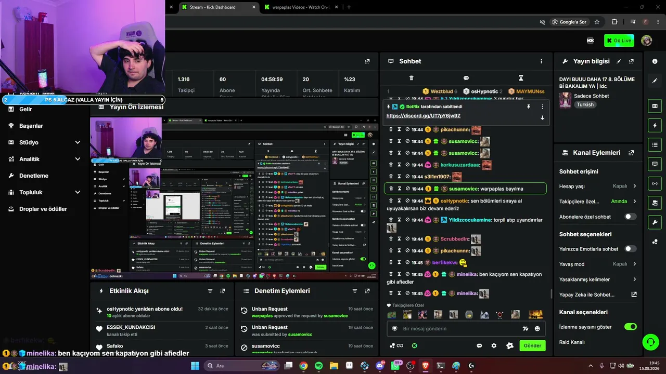Image resolution: width=666 pixels, height=374 pixels.
Task: Click the three-dots icon in the right rail
Action: 655,242
